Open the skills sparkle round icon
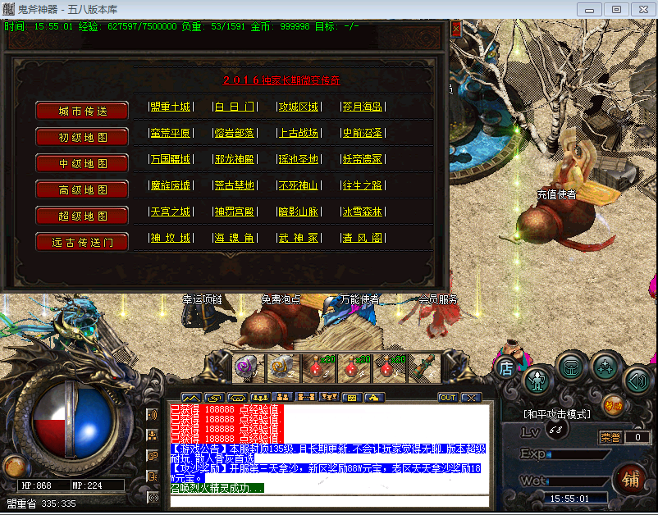This screenshot has height=515, width=658. pos(605,367)
